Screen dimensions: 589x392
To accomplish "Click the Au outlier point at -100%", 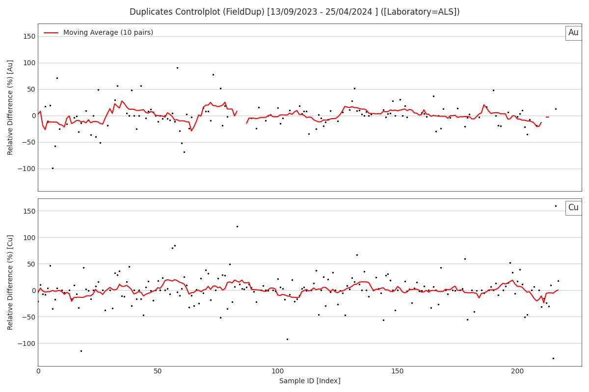I will [x=53, y=168].
